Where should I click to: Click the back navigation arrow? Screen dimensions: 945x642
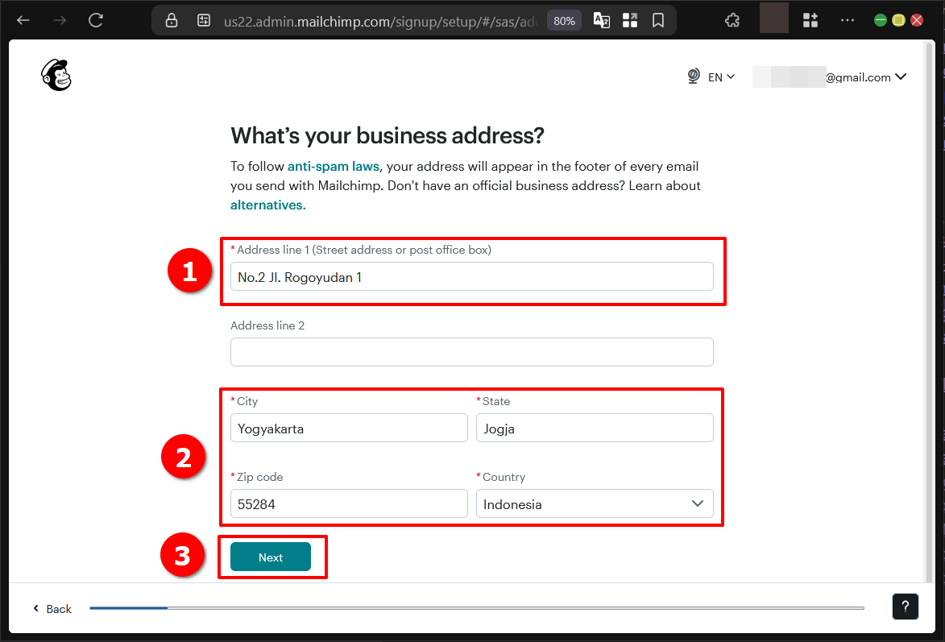point(23,20)
